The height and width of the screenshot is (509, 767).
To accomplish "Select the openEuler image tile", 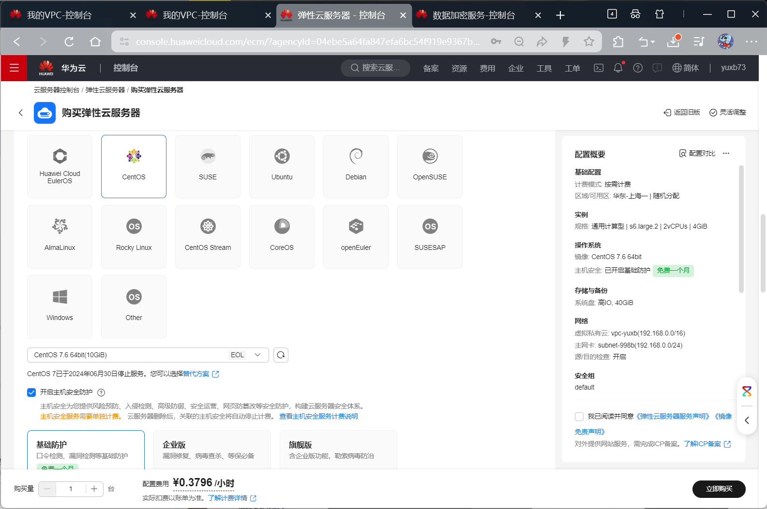I will click(x=356, y=237).
